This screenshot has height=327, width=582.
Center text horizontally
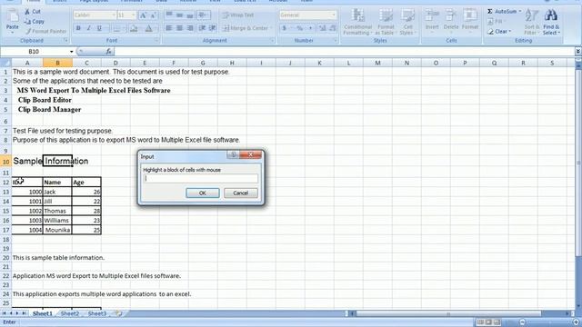point(180,28)
